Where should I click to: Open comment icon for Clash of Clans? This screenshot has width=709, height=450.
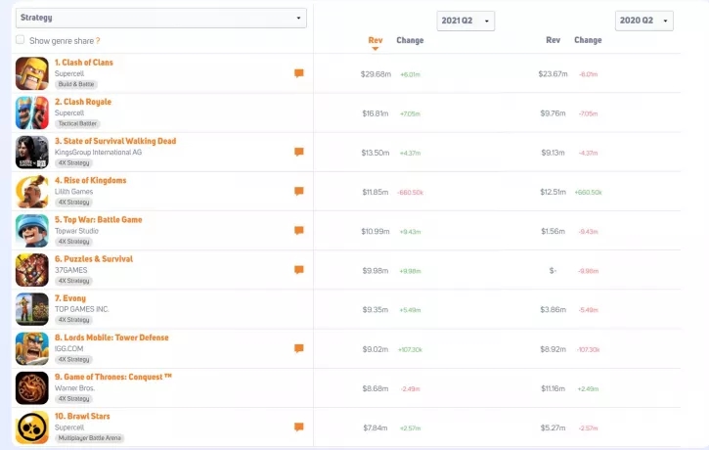click(x=299, y=73)
